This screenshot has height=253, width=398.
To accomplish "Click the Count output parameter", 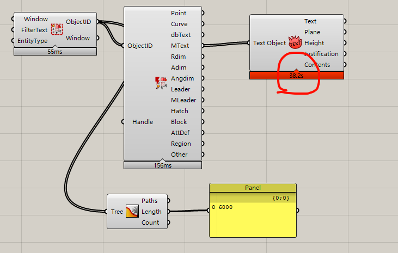I will coord(150,223).
